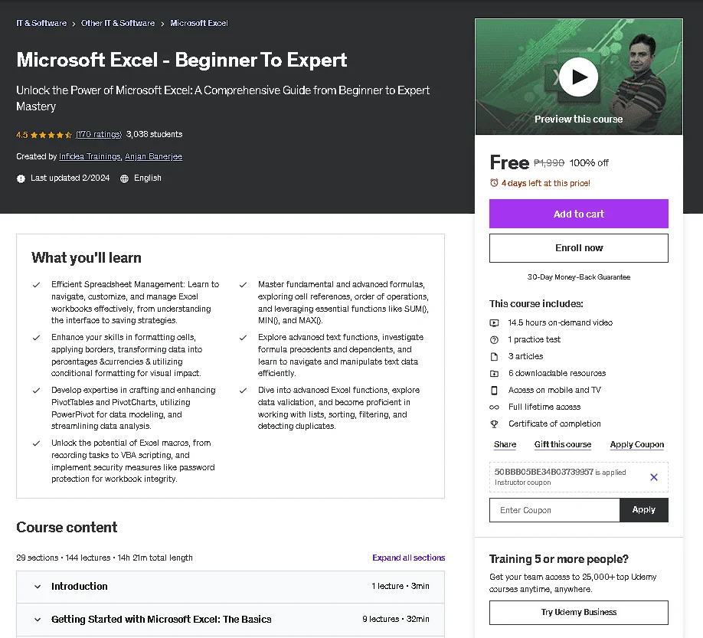Open the 170 ratings link
Screen dimensions: 703x638
tap(99, 135)
